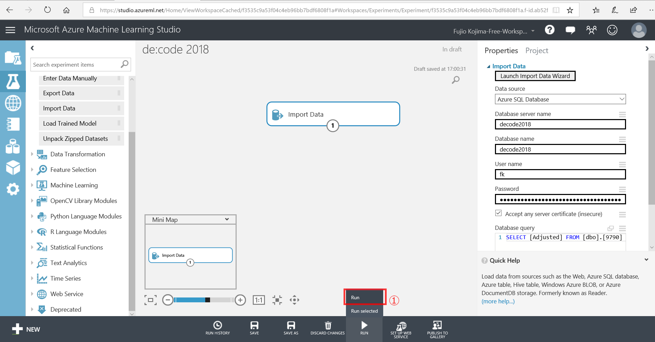The height and width of the screenshot is (342, 655).
Task: Toggle Accept any server certificate checkbox
Action: (x=498, y=213)
